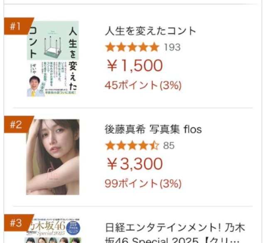Open the five-star rating for 人生を変えたコント
The image size is (266, 243).
tap(132, 47)
